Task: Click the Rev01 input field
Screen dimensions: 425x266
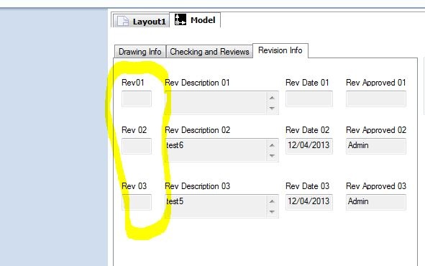Action: point(137,99)
